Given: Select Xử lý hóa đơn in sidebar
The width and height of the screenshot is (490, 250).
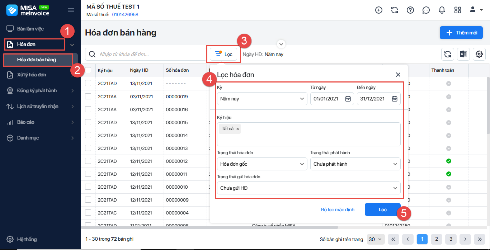Looking at the screenshot, I should (x=32, y=75).
